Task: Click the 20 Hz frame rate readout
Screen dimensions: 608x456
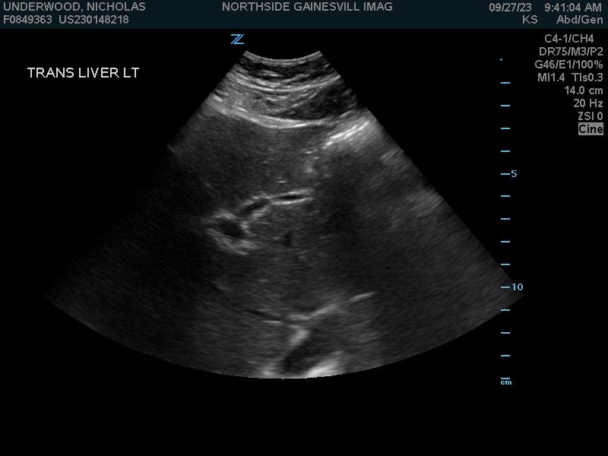Action: coord(588,103)
